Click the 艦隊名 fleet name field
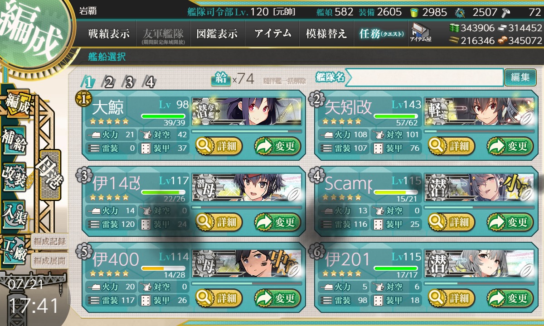The image size is (544, 326). point(424,77)
